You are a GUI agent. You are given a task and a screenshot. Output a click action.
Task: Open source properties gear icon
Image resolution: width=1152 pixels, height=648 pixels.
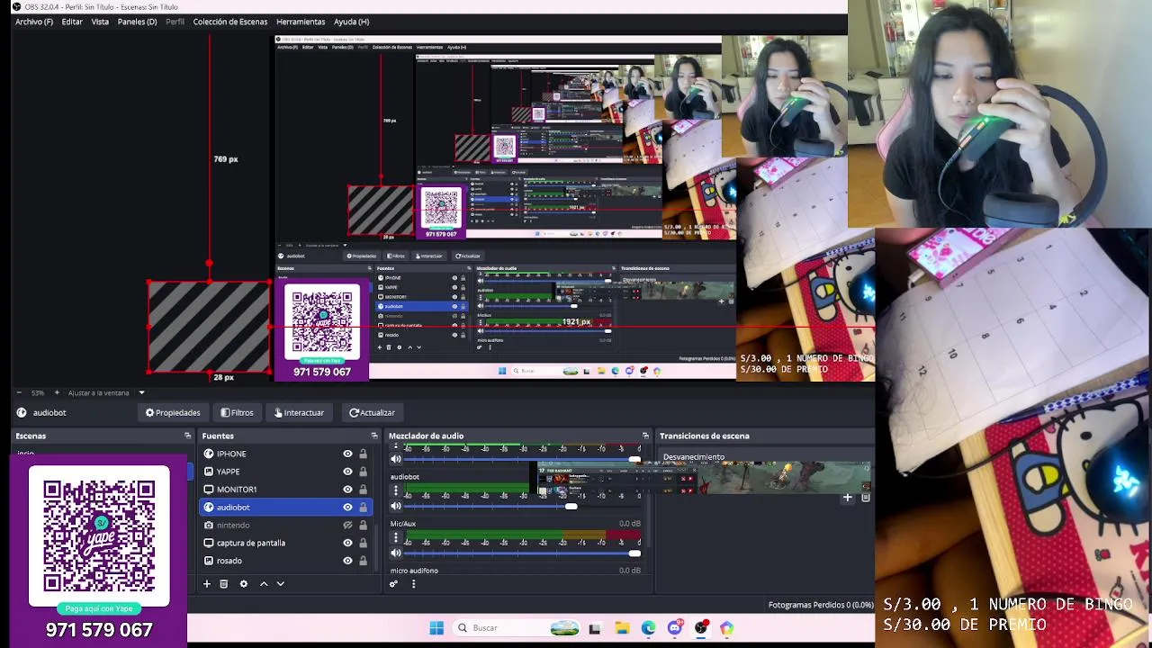[243, 584]
